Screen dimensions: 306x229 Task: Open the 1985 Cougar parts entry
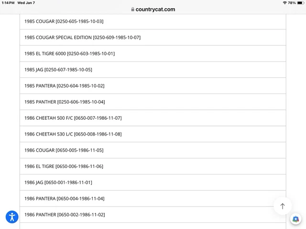tap(64, 21)
